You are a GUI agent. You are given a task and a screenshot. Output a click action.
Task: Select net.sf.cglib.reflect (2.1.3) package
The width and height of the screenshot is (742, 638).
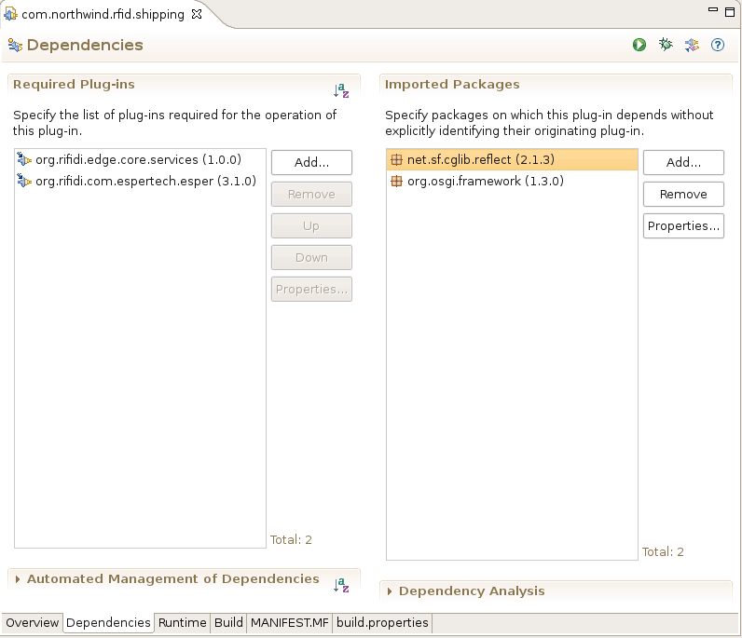coord(512,159)
